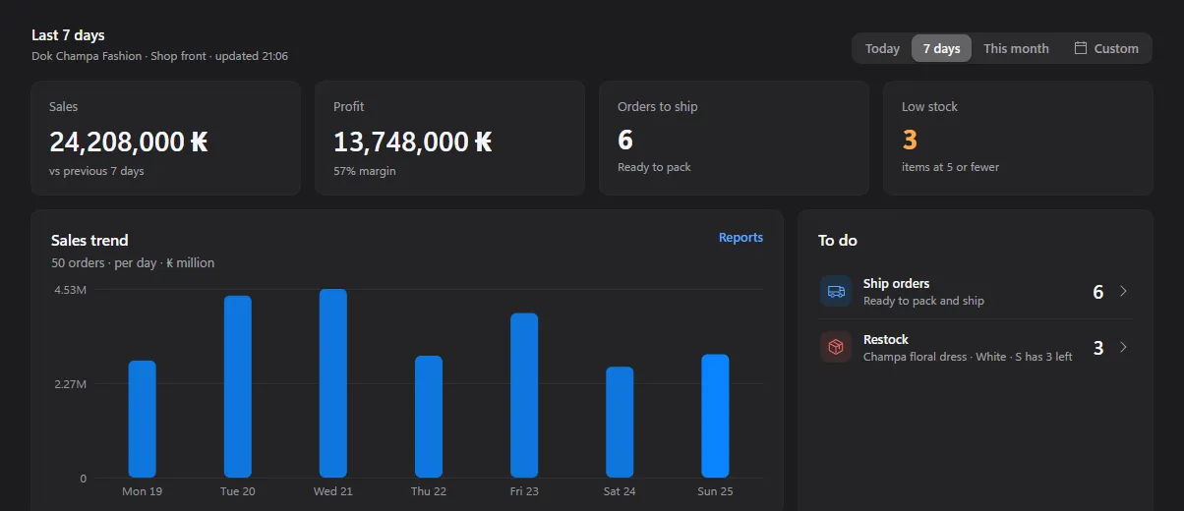Click the truck icon beside Ship orders
This screenshot has width=1184, height=511.
click(x=836, y=291)
